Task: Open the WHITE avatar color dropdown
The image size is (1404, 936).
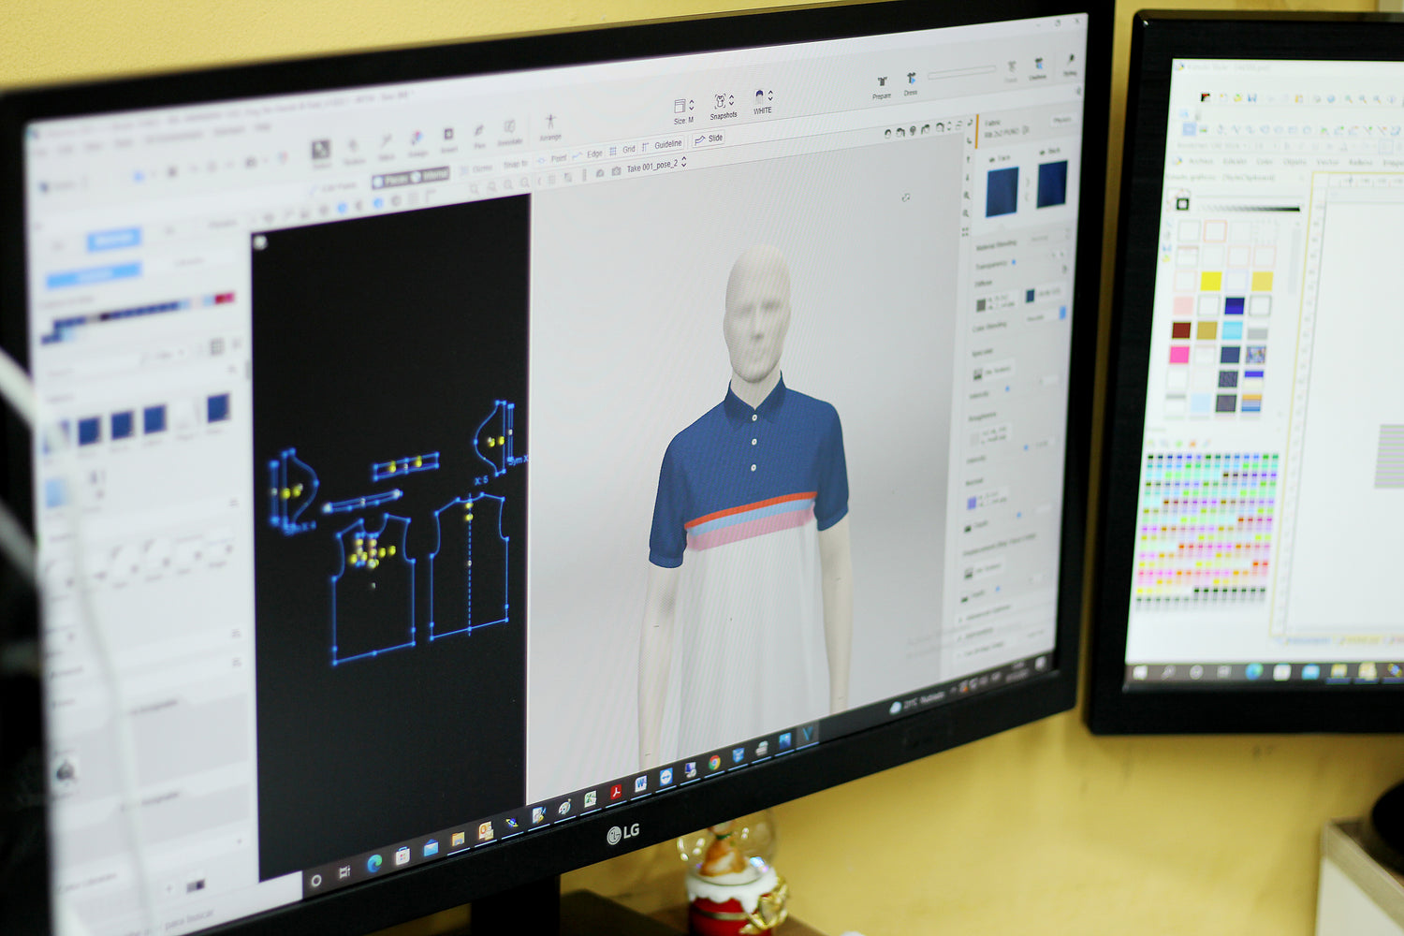Action: pos(763,99)
